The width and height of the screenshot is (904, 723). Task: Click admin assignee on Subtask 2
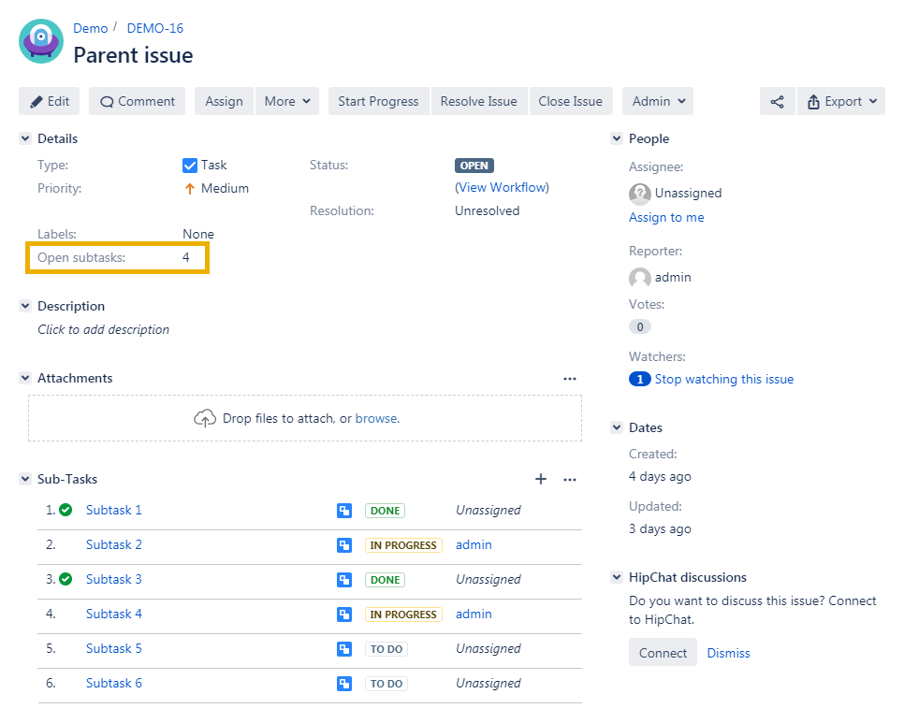point(474,544)
